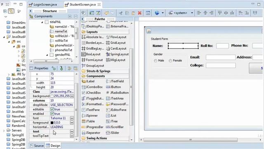Viewport: 264px width, 149px height.
Task: Select the JCheckBox palette component
Action: 91,93
